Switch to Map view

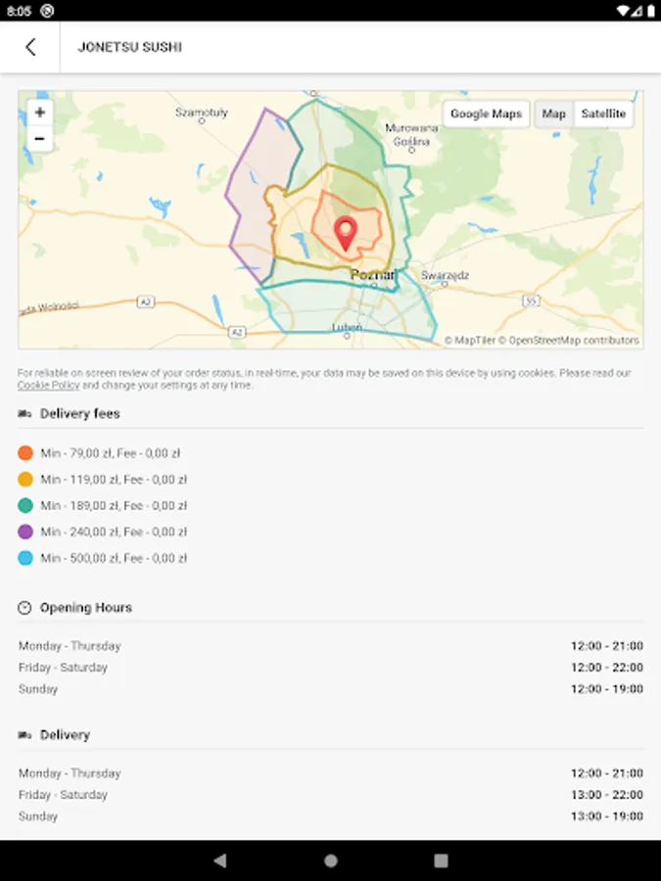553,115
